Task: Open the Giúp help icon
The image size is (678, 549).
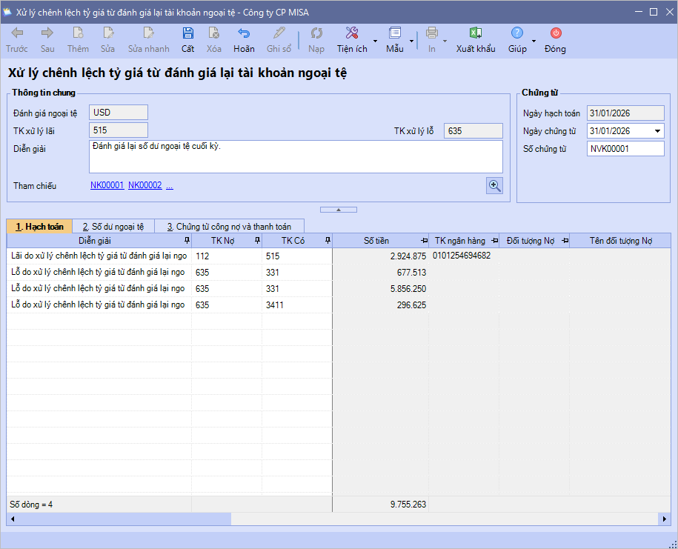Action: point(517,33)
